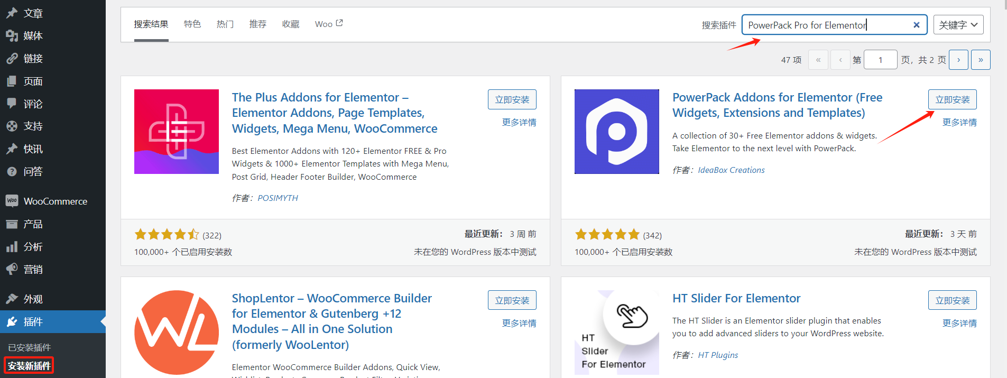Open the WooCommerce sidebar icon
This screenshot has width=1007, height=378.
click(12, 201)
